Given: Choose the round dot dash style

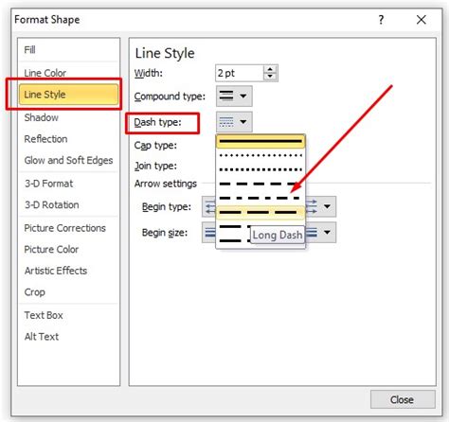Looking at the screenshot, I should [x=260, y=155].
